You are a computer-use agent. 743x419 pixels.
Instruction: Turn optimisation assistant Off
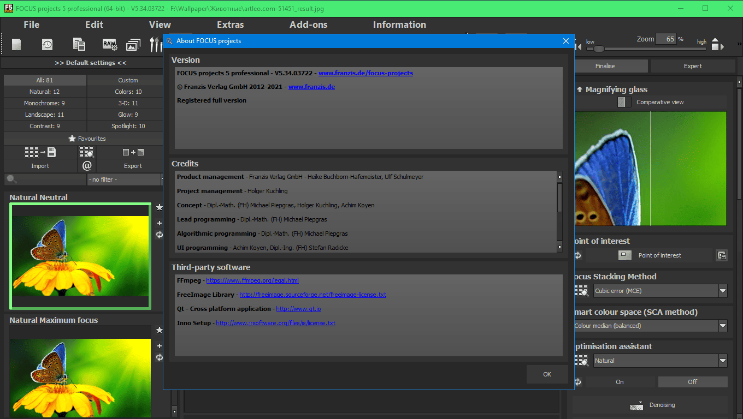tap(693, 382)
